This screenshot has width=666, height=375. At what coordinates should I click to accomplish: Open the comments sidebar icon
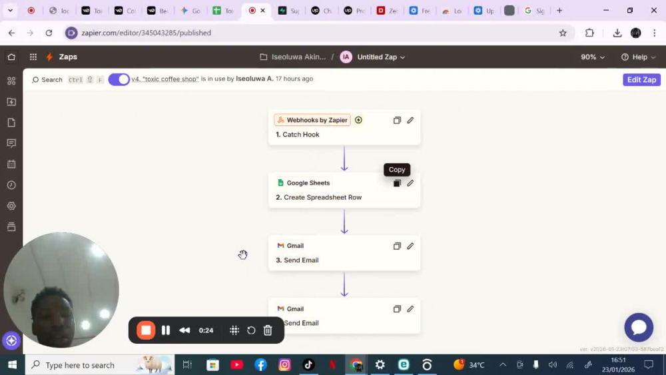click(x=11, y=143)
